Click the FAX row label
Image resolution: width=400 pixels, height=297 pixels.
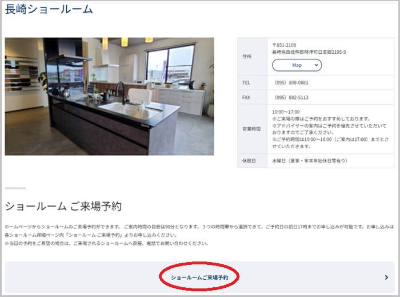coord(246,97)
